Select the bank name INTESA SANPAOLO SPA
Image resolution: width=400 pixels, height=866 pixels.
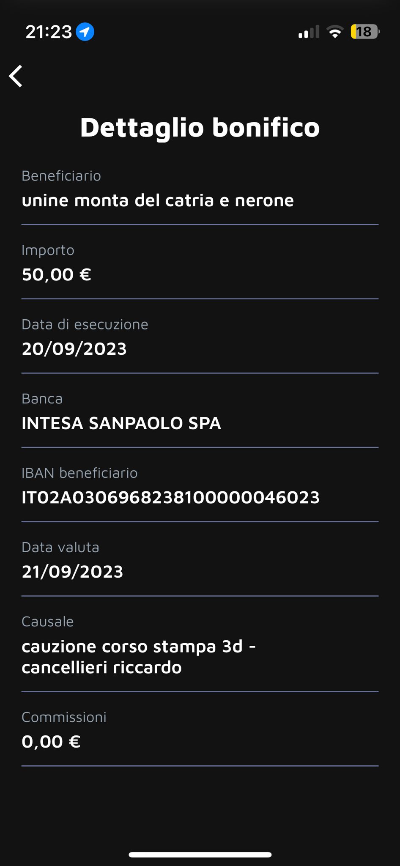[x=121, y=423]
